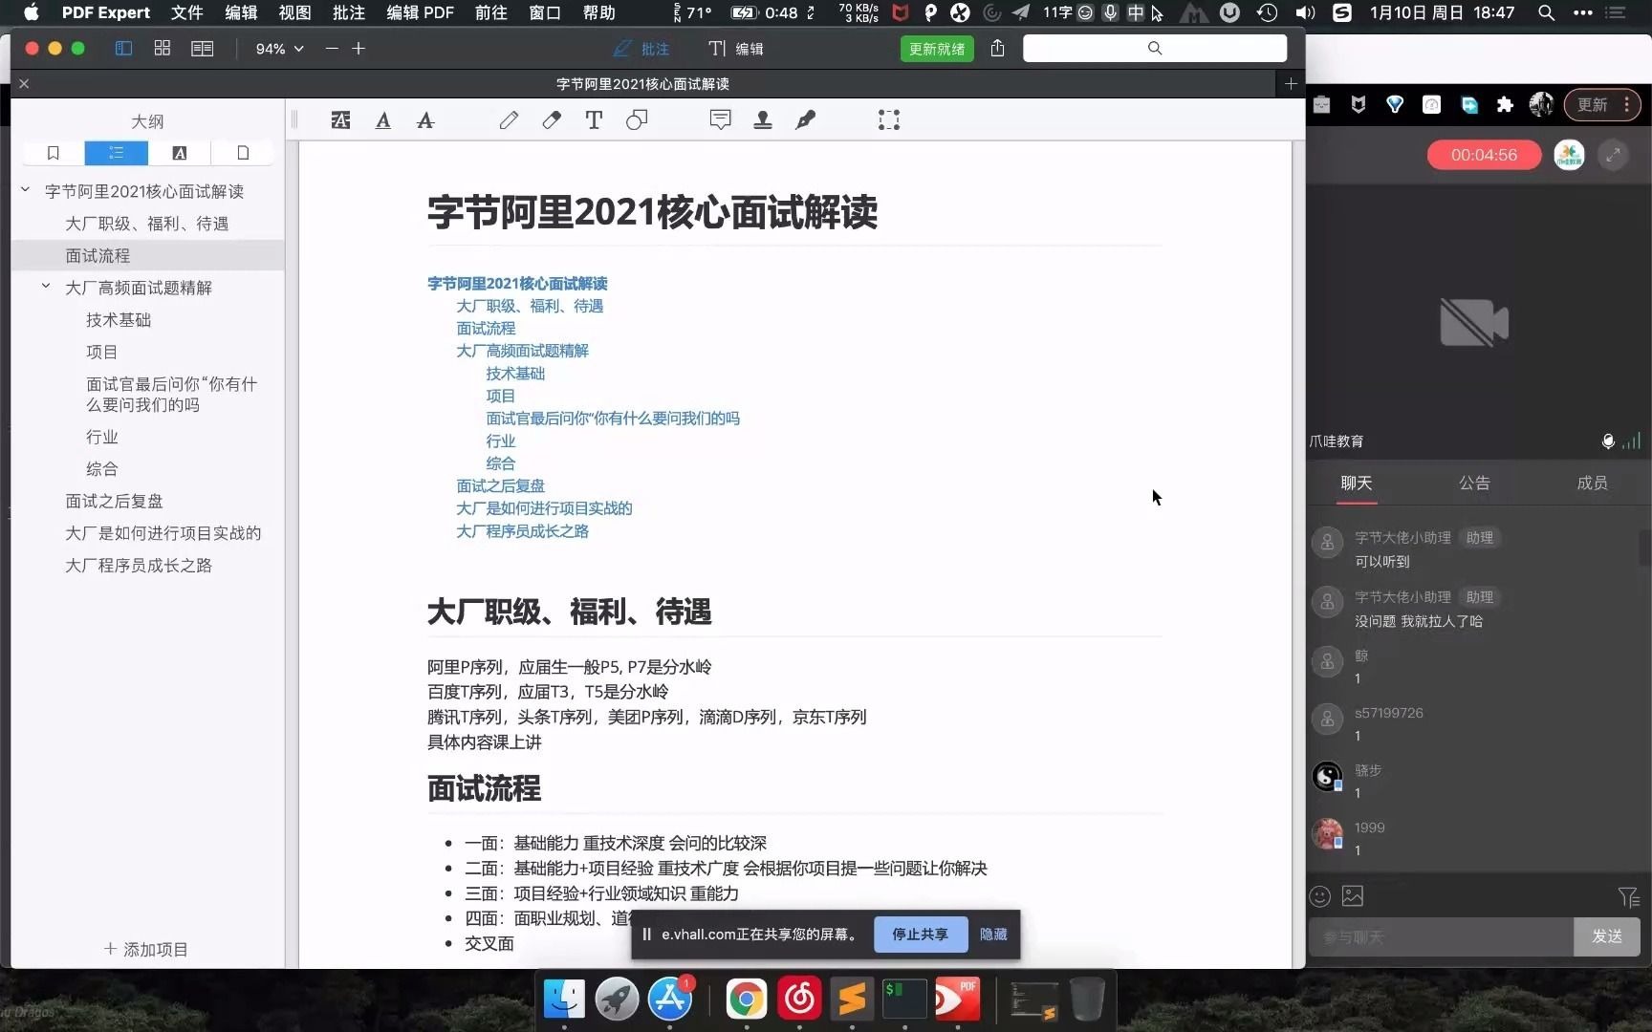
Task: Select the text highlight tool
Action: coord(340,120)
